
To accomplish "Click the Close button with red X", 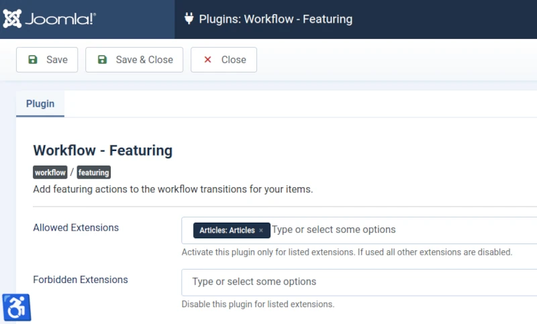I will click(x=224, y=60).
